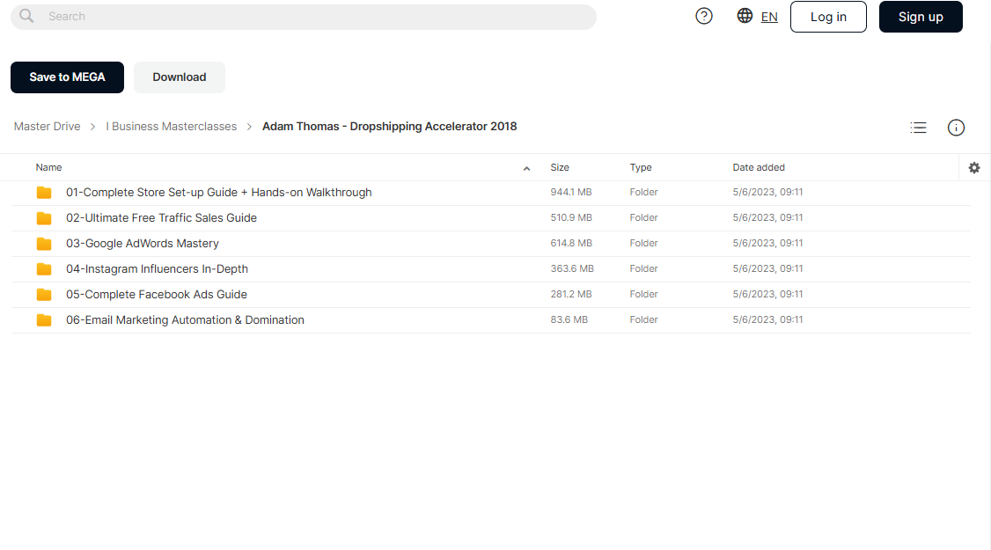This screenshot has width=991, height=550.
Task: Sort by the Date added column header
Action: [x=759, y=167]
